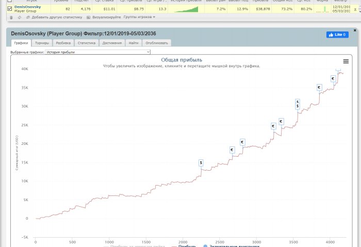Open the Разбивка tab
The width and height of the screenshot is (361, 247).
point(63,43)
